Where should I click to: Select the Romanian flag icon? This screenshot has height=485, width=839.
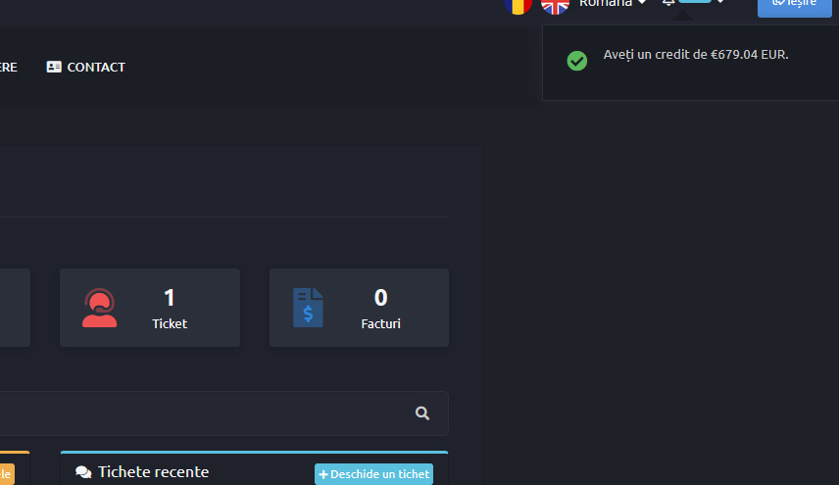[x=518, y=5]
